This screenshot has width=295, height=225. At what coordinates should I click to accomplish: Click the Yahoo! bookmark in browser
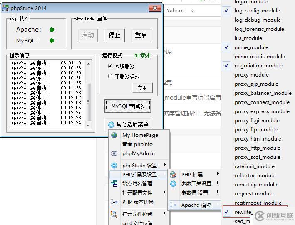[x=175, y=10]
